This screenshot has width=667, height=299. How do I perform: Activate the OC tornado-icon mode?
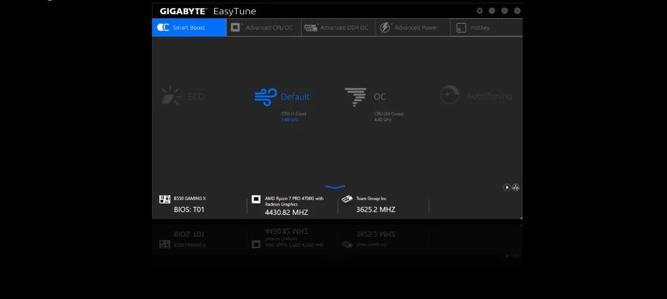point(365,97)
